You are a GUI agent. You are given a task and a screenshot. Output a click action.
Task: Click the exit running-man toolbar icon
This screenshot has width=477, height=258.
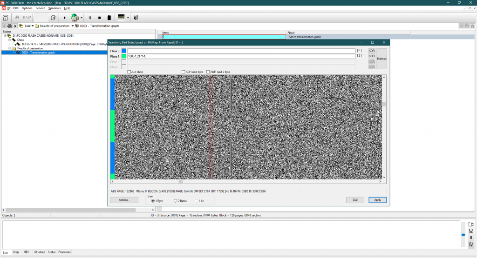(136, 18)
